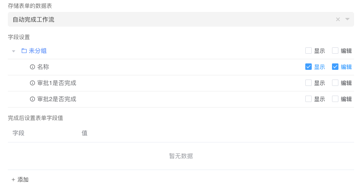Collapse the 未分组 group with the triangle

[14, 51]
